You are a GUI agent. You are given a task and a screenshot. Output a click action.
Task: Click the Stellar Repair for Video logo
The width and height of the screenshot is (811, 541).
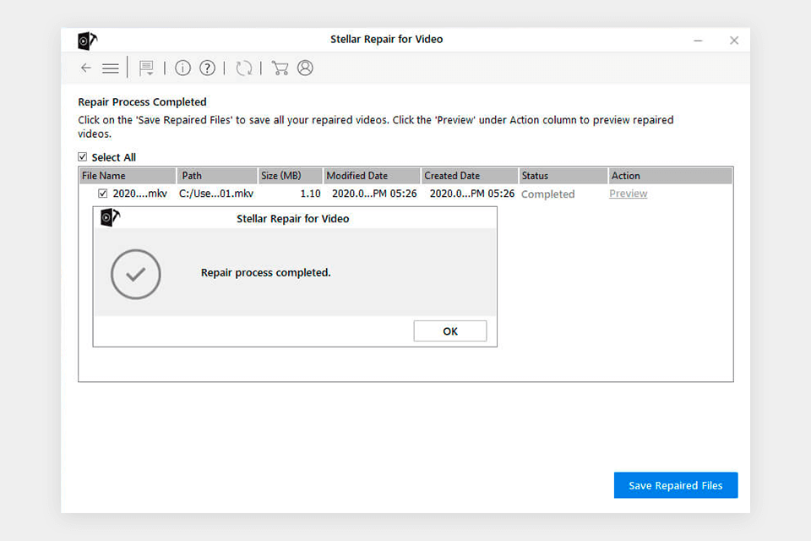pyautogui.click(x=88, y=40)
